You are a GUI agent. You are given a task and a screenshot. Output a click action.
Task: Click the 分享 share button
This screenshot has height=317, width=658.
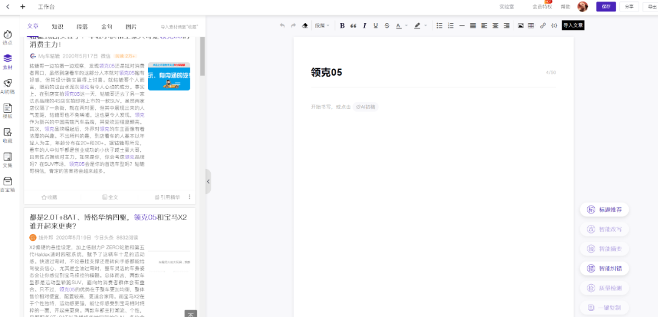point(629,7)
